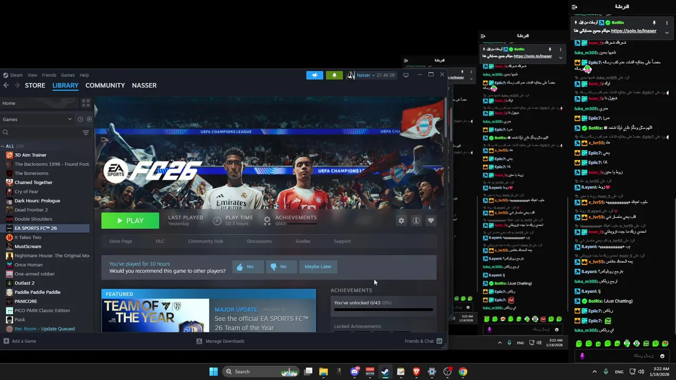The width and height of the screenshot is (676, 380).
Task: Choose thumbs-down No for recommendation
Action: pos(281,267)
